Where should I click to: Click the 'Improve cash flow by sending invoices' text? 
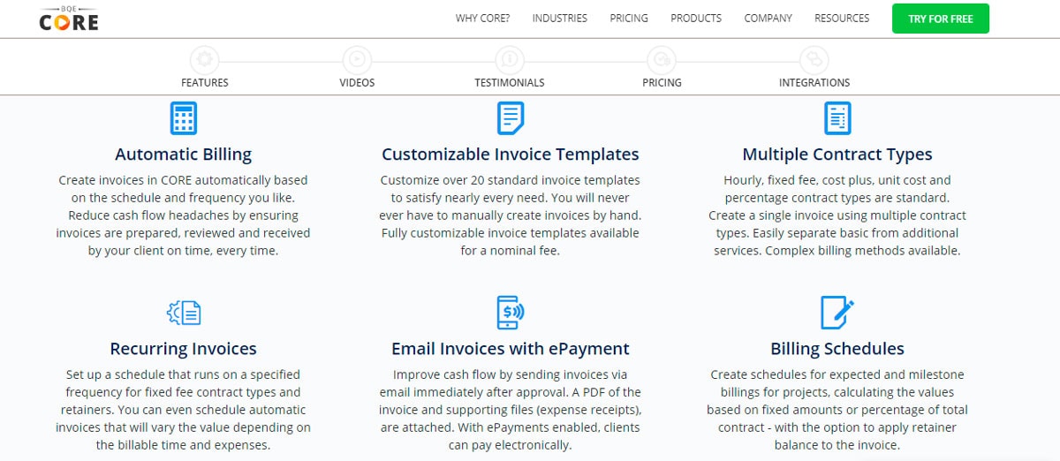pos(511,410)
